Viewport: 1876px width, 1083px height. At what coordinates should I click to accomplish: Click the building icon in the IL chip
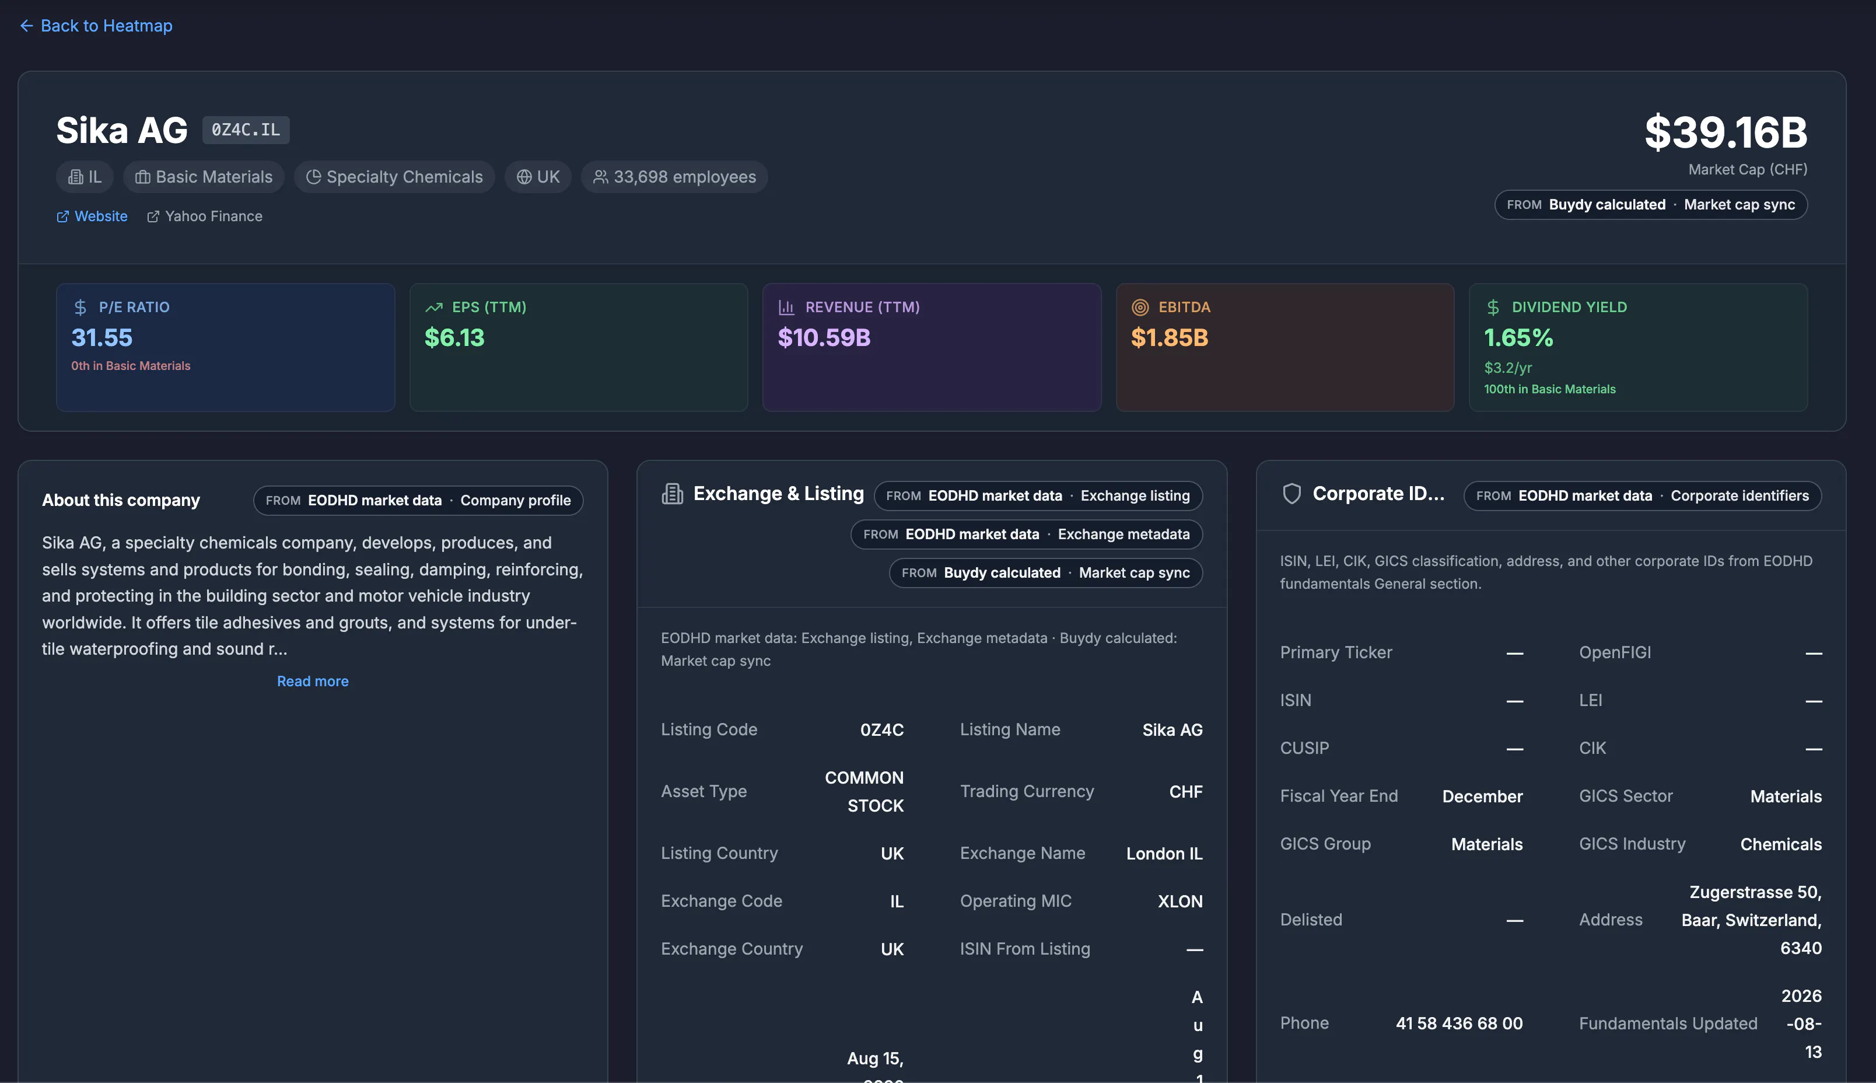click(x=75, y=177)
